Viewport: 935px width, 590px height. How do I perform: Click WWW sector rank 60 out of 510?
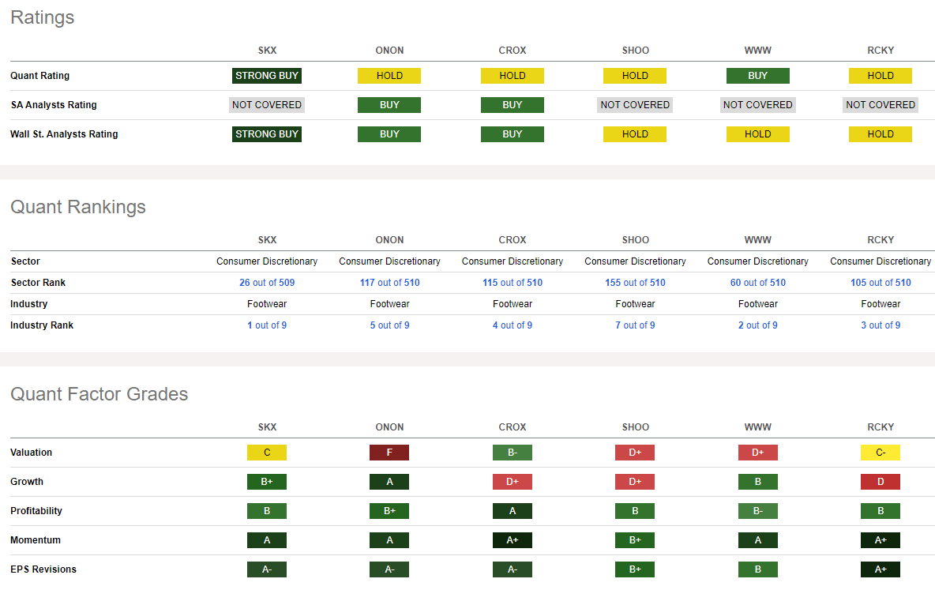point(757,283)
